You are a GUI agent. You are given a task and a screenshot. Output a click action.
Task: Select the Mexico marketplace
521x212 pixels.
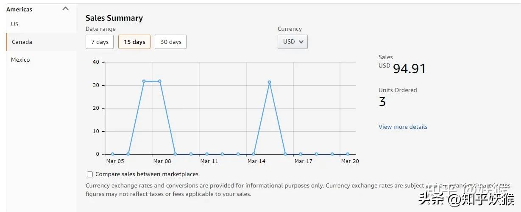point(20,60)
